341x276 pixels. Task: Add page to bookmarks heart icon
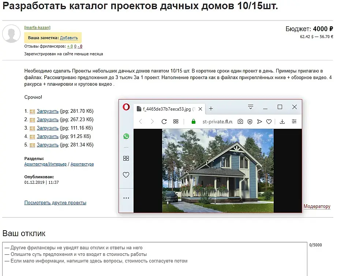point(269,122)
